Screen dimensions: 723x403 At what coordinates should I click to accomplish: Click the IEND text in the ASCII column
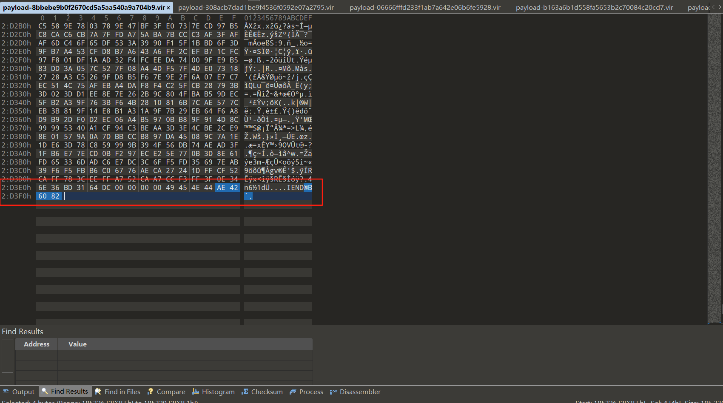[x=295, y=187]
